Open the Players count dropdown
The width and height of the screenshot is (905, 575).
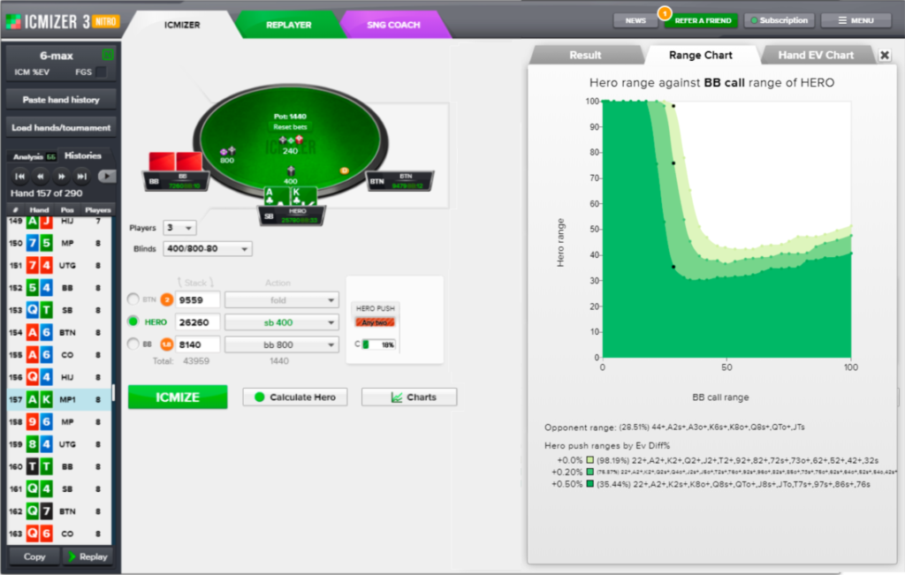(179, 228)
